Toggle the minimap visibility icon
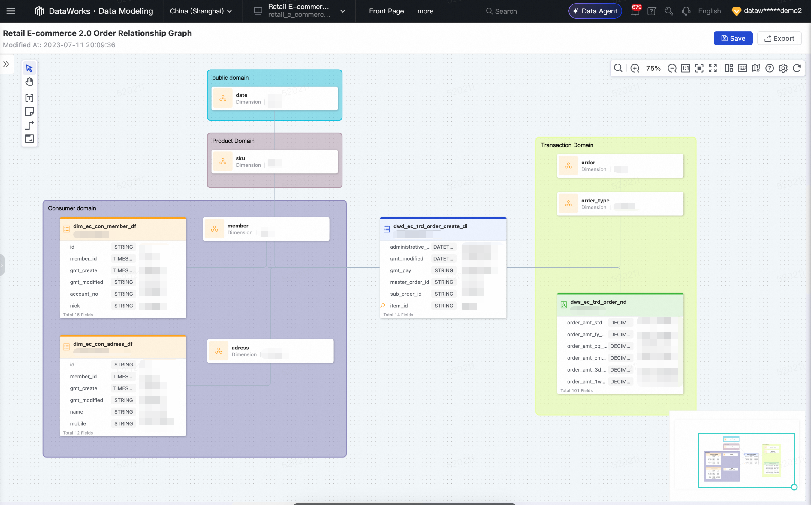This screenshot has width=811, height=505. (756, 68)
